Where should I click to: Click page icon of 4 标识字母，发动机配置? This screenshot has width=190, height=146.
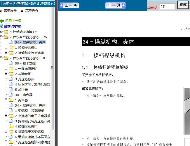(11, 84)
